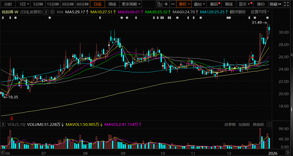The image size is (293, 156).
Task: Click 改参数 to edit indicator parameters
Action: (x=230, y=125)
